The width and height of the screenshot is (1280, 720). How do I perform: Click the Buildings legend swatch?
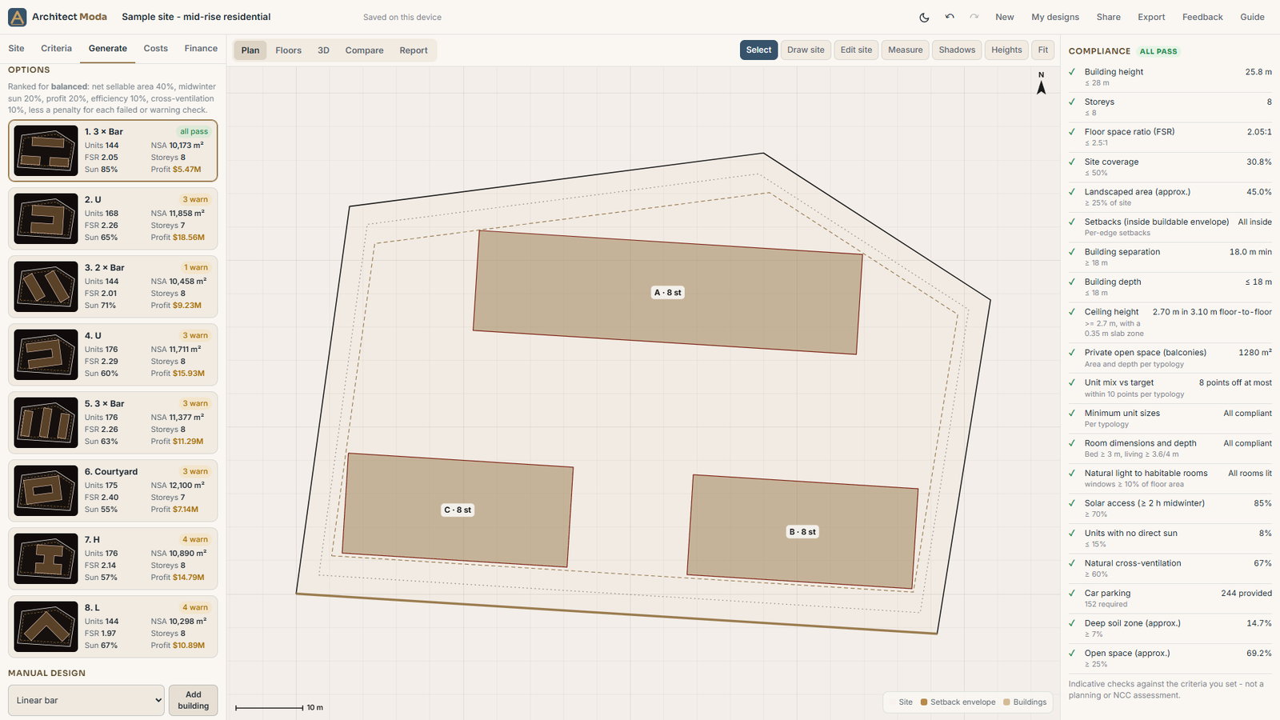[x=1006, y=702]
